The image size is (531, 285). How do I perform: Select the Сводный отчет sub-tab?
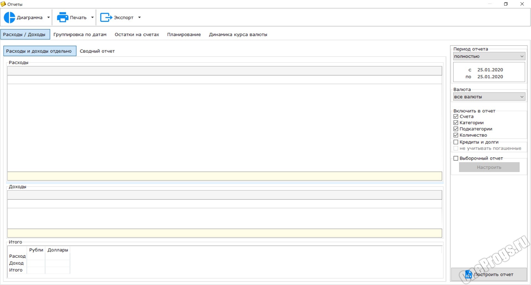[x=97, y=51]
